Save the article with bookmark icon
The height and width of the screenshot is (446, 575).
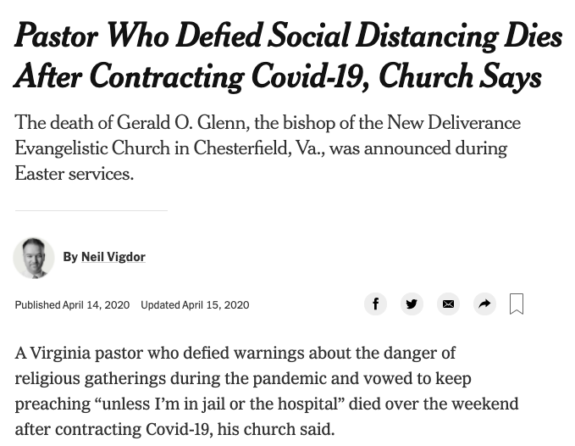pyautogui.click(x=517, y=304)
